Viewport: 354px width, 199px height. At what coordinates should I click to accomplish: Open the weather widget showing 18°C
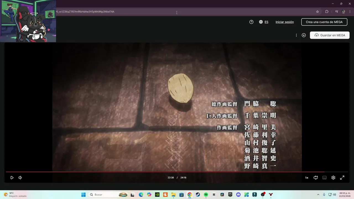(x=15, y=195)
